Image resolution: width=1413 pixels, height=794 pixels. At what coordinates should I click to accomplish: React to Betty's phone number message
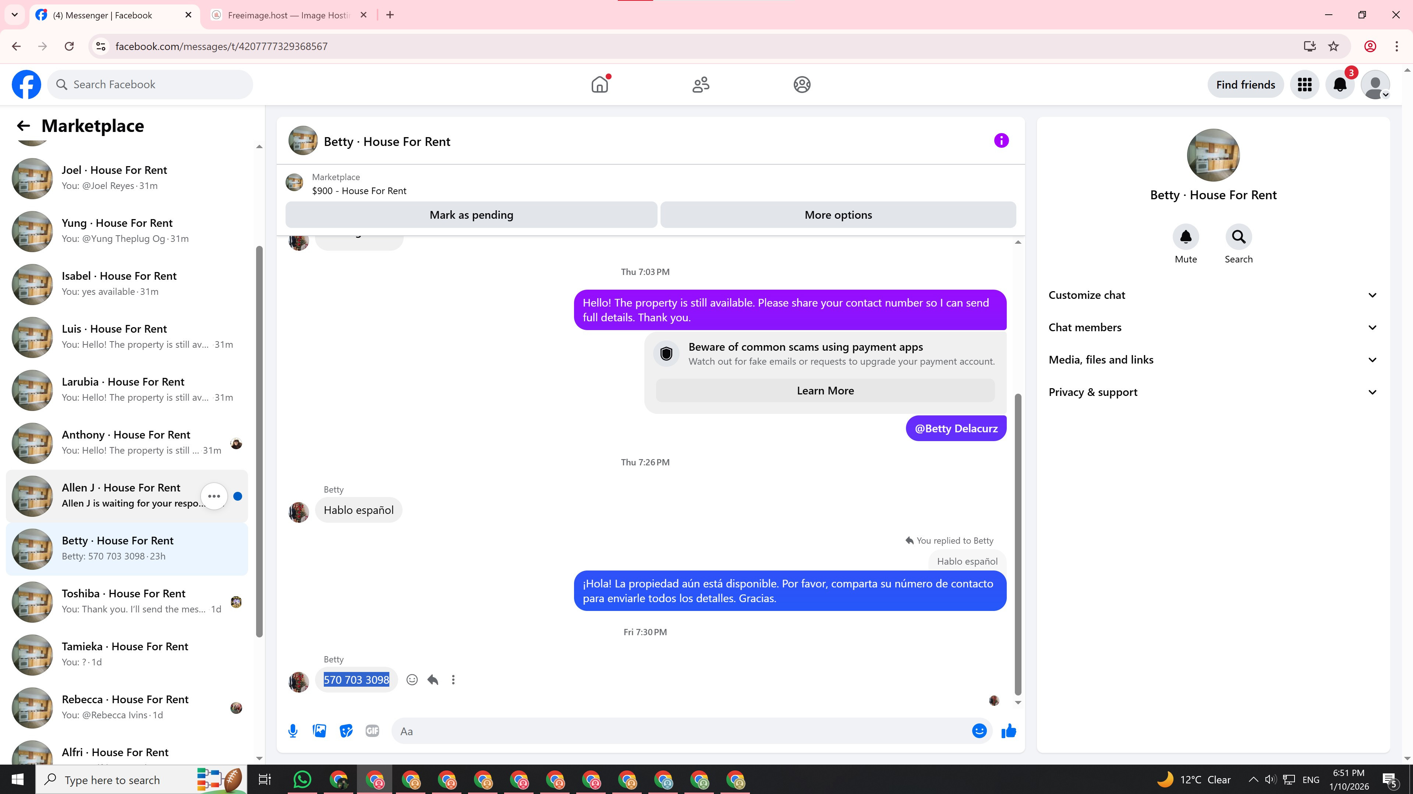(412, 680)
